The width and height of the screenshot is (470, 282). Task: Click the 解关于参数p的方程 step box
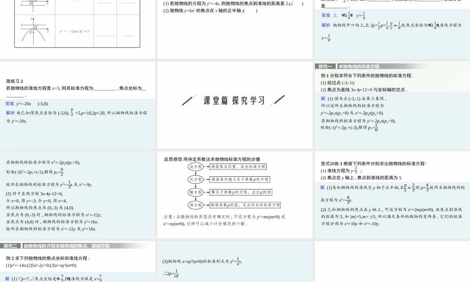[x=241, y=192]
